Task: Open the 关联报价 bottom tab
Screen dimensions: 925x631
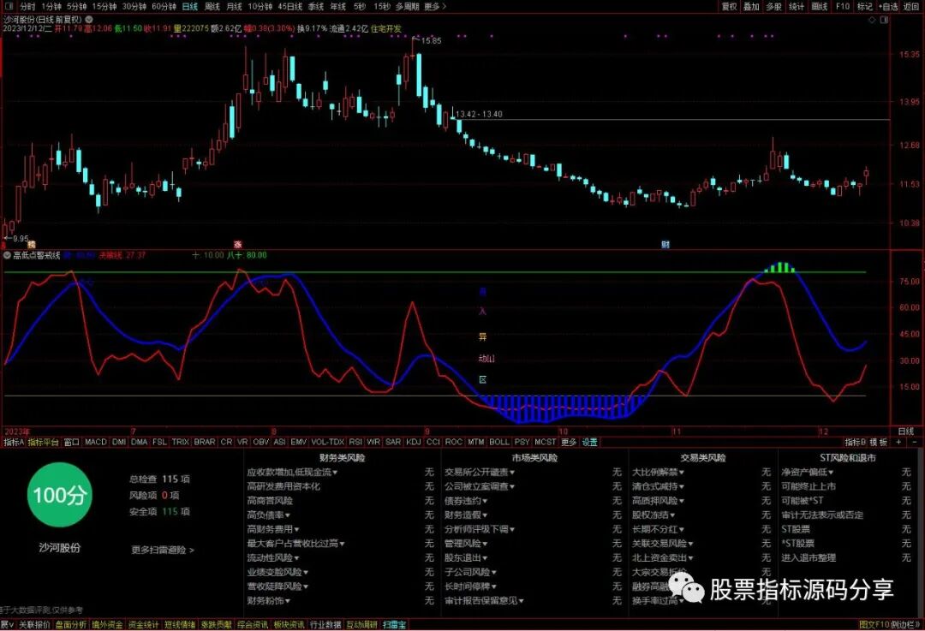Action: (34, 624)
